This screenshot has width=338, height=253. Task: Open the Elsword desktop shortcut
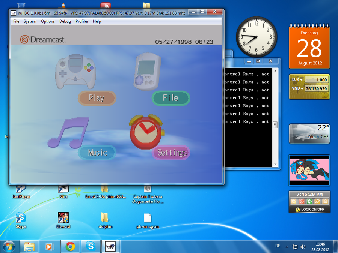63,220
